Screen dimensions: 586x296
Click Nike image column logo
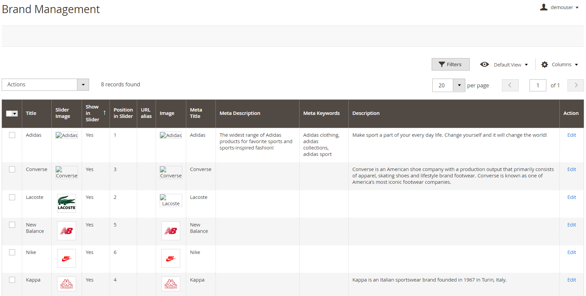171,258
